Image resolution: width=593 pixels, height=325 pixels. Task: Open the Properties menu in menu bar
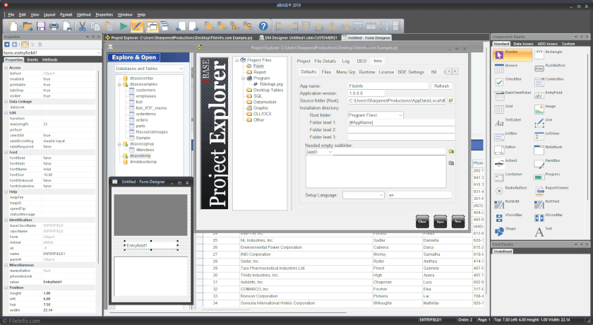pos(104,15)
